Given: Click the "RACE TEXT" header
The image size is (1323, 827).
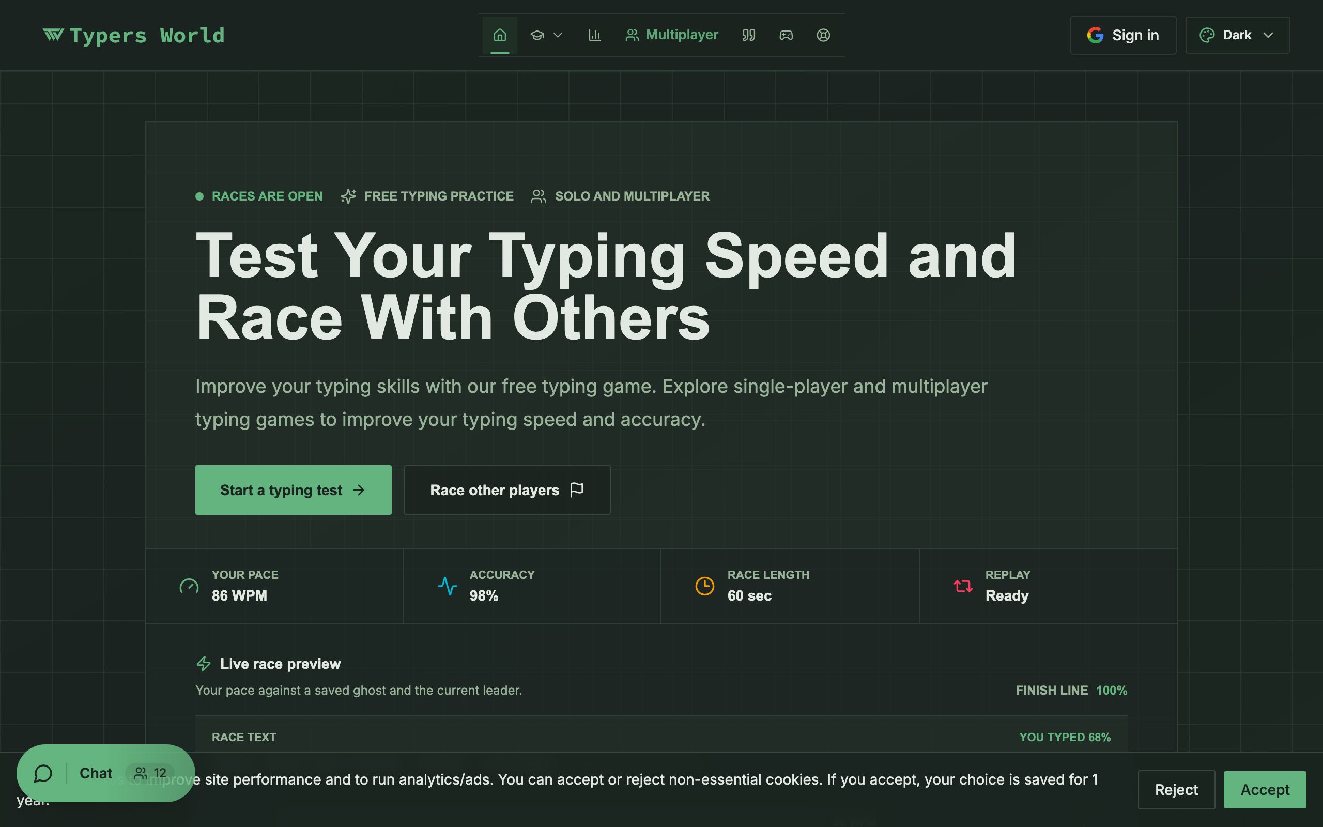Looking at the screenshot, I should coord(244,737).
